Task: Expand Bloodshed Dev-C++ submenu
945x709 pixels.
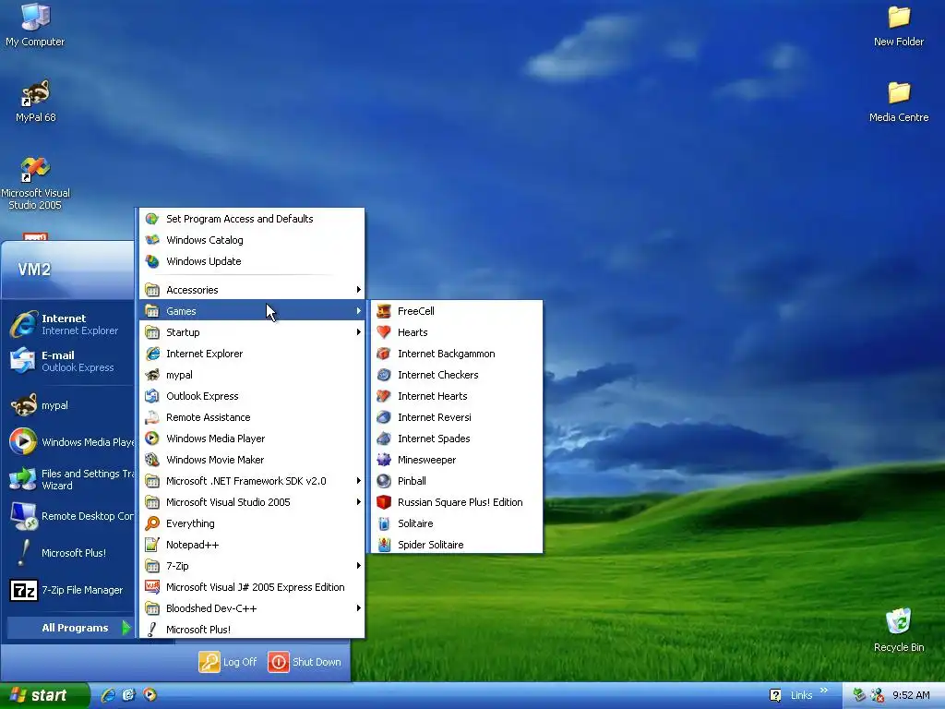Action: pos(252,608)
